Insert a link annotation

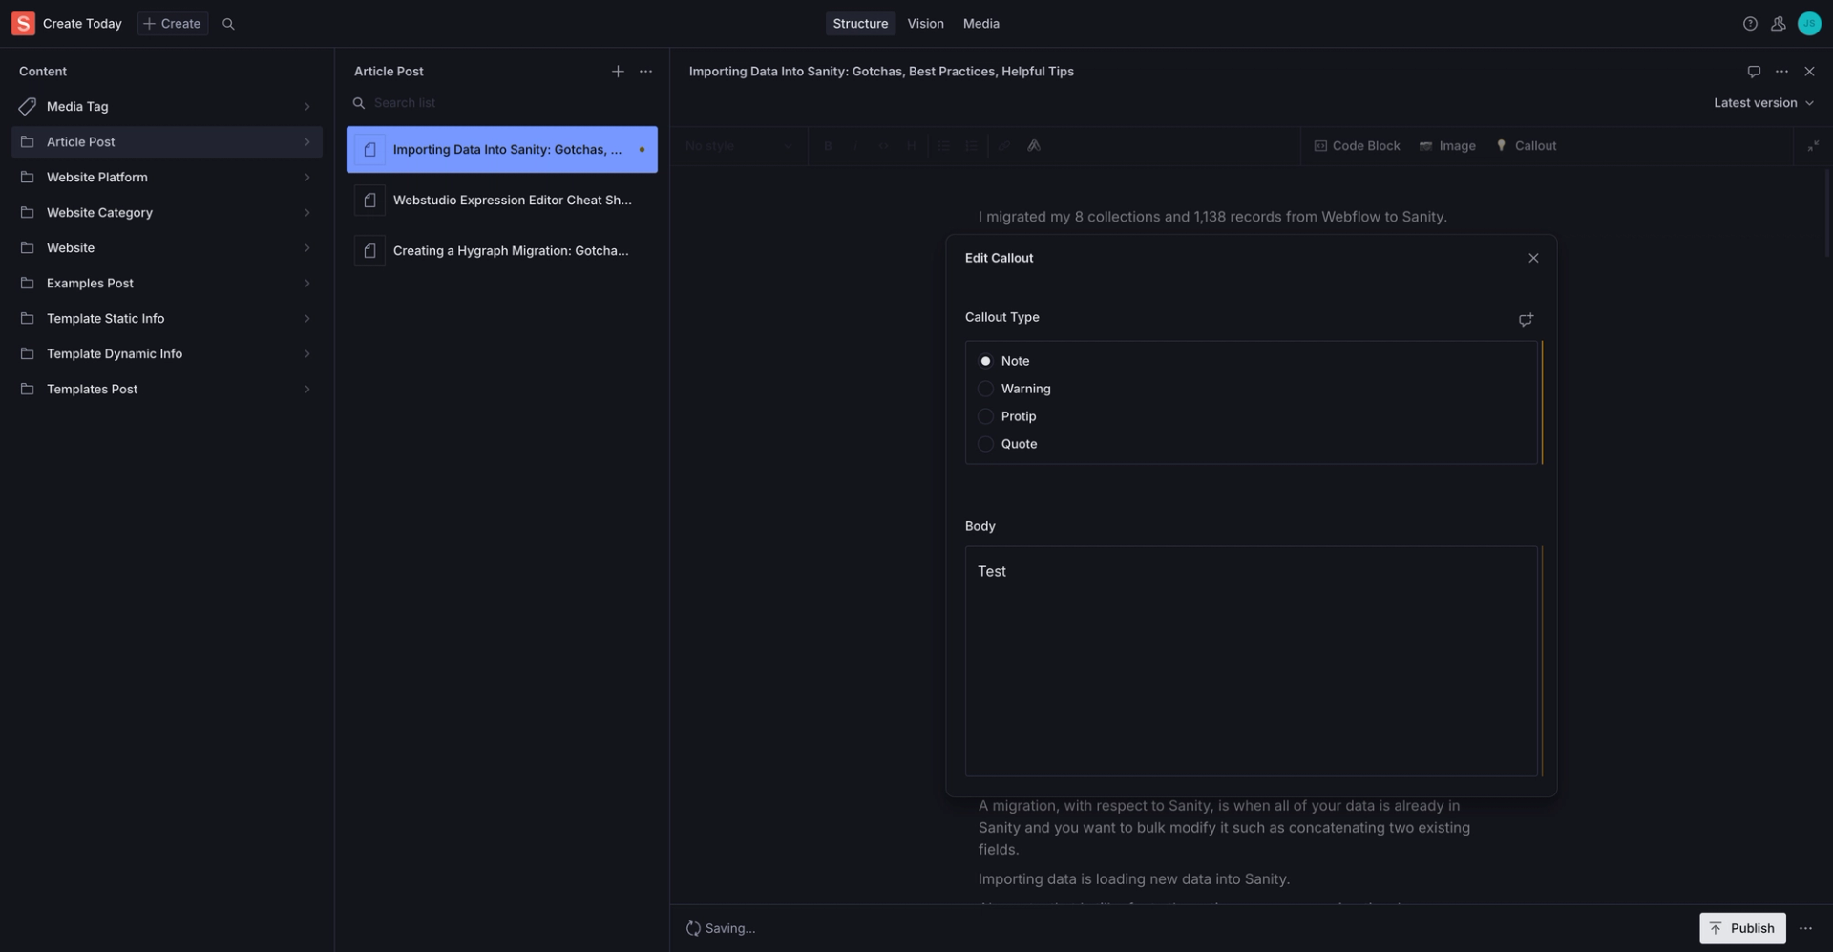coord(1003,146)
